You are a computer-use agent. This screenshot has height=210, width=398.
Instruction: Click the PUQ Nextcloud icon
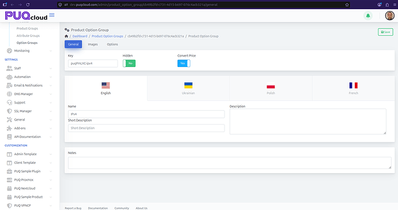[9, 189]
